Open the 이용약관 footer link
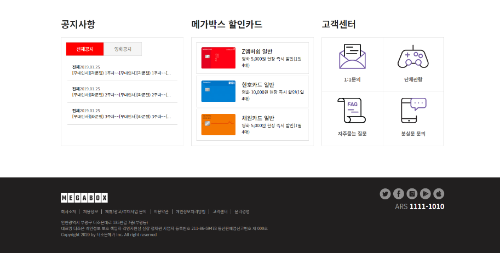 click(161, 211)
